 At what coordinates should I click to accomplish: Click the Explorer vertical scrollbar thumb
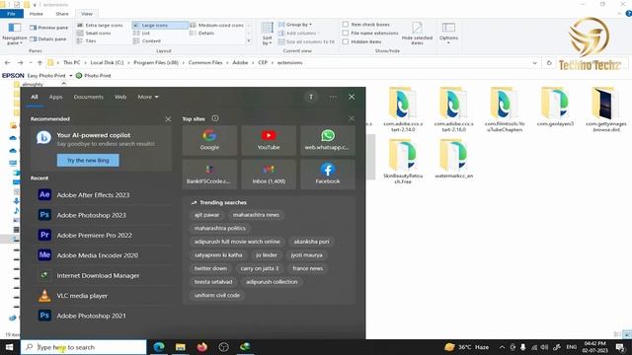[x=371, y=157]
